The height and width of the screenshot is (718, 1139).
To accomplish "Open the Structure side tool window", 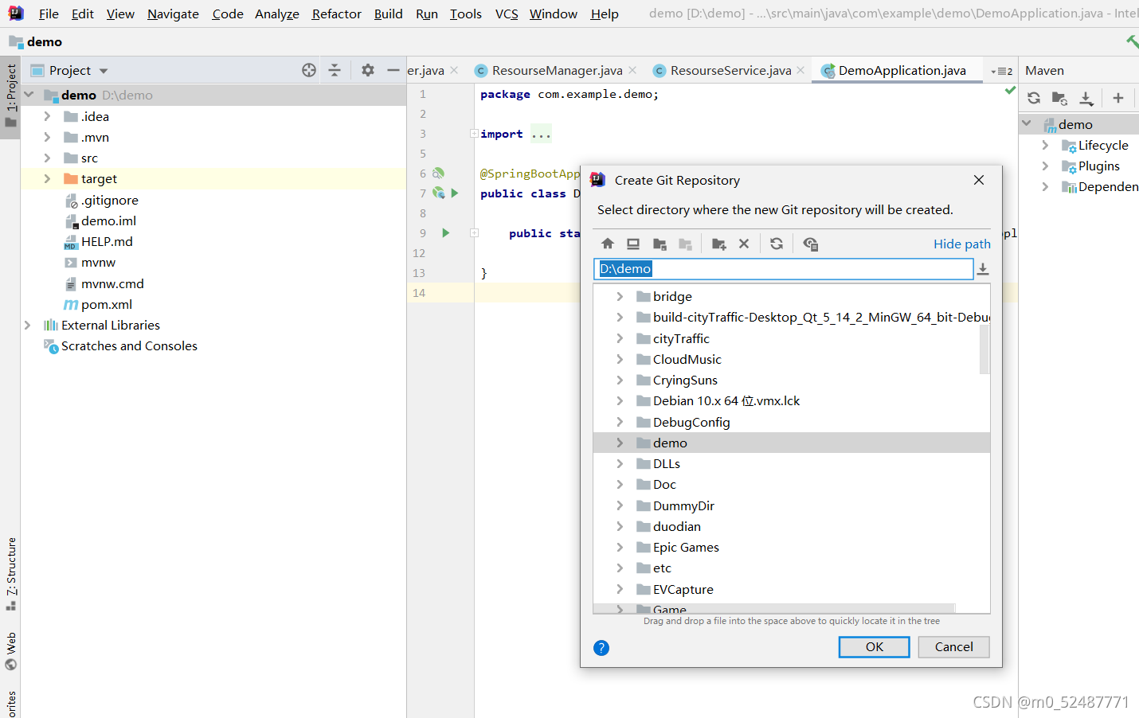I will [x=10, y=574].
